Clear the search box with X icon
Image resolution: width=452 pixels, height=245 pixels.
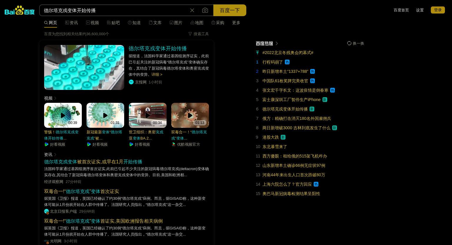click(x=192, y=10)
